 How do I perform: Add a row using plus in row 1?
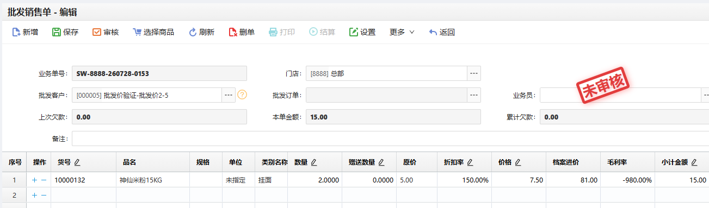[35, 180]
